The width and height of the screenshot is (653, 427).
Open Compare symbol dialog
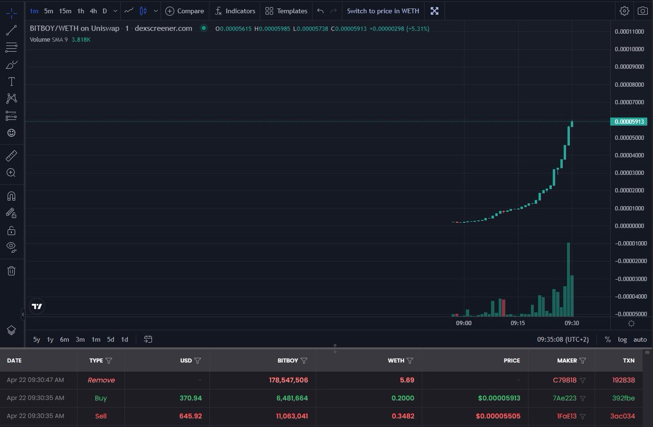point(184,11)
